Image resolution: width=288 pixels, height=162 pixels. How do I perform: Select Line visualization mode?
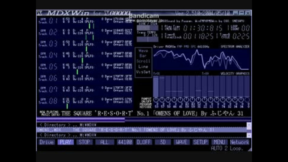coord(143,67)
